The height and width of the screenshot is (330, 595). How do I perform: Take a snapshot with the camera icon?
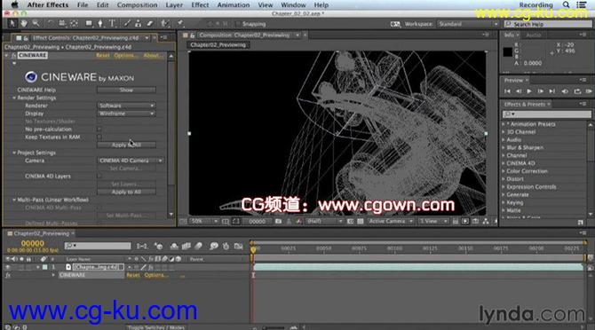[278, 221]
